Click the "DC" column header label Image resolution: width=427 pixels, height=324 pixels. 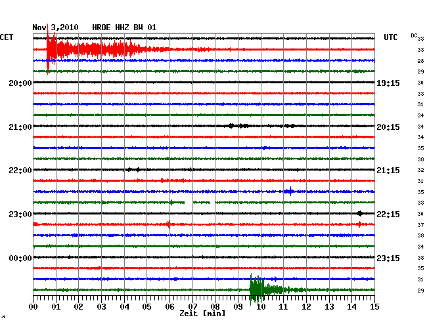click(414, 35)
